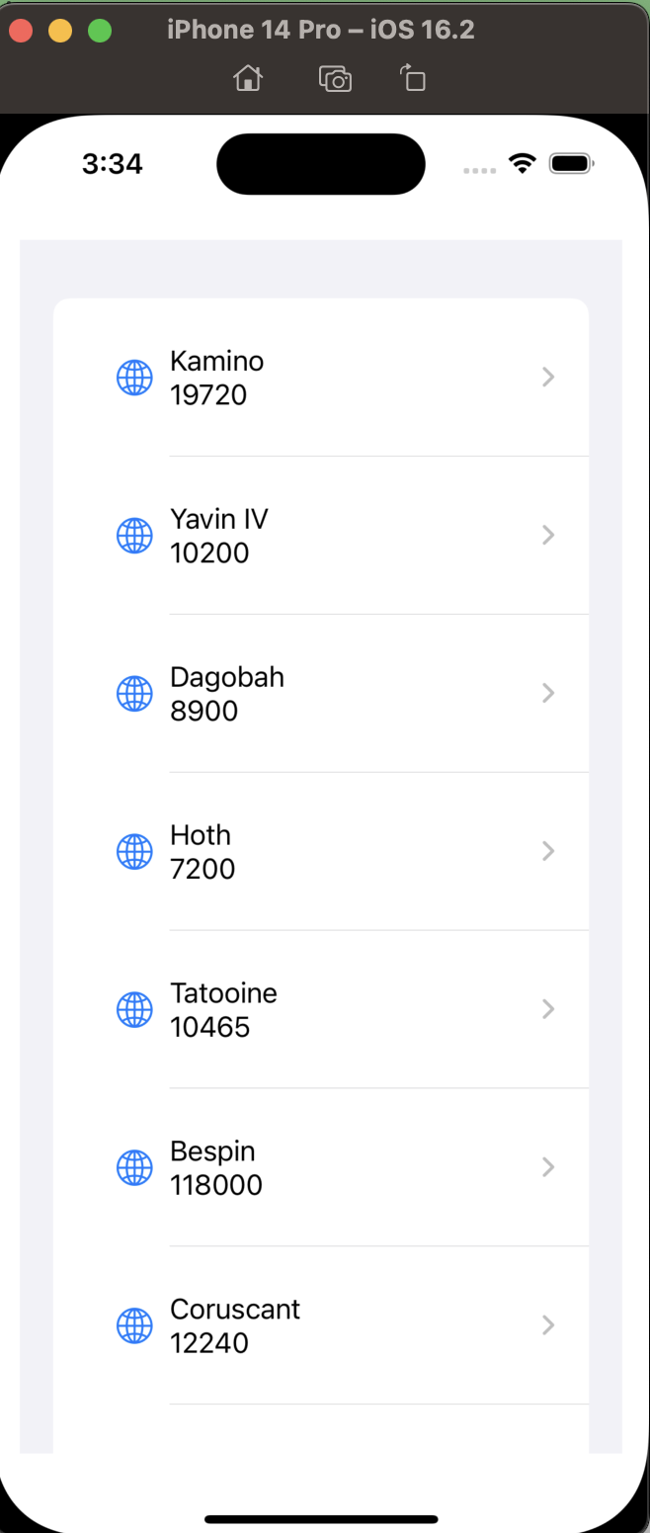The image size is (650, 1533).
Task: Click the status bar clock showing 3:34
Action: 112,164
